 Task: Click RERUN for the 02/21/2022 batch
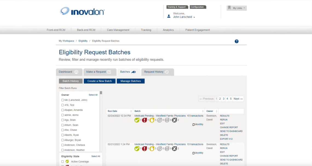tap(224, 148)
